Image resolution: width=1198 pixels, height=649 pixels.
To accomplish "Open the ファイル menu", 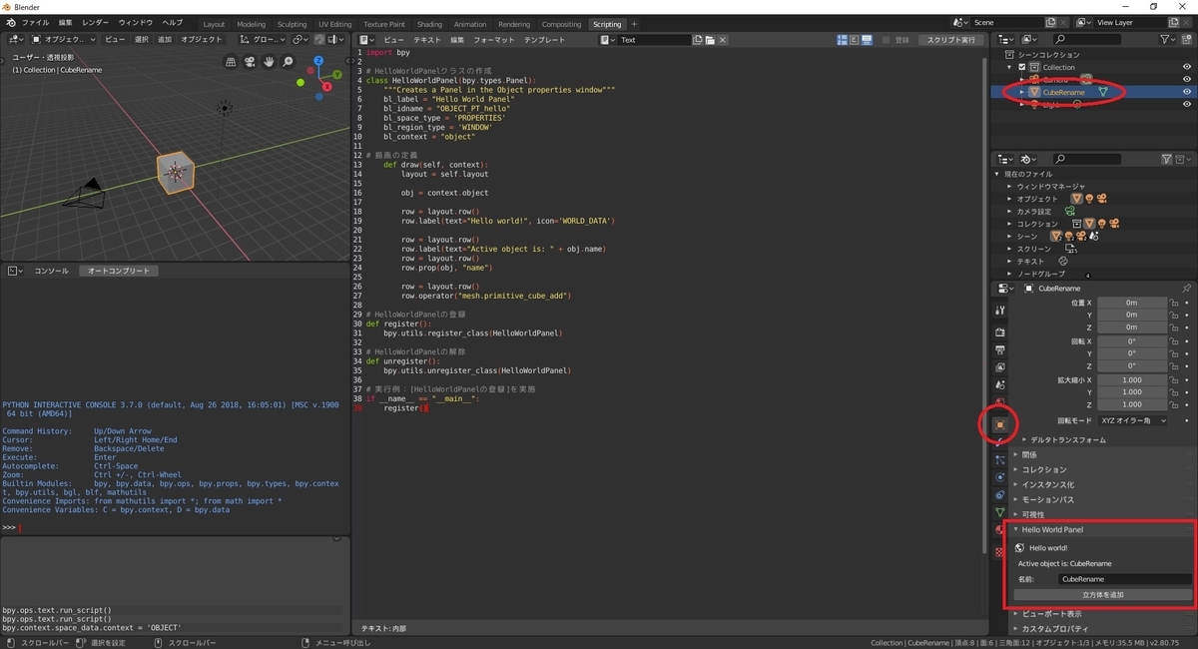I will point(35,22).
